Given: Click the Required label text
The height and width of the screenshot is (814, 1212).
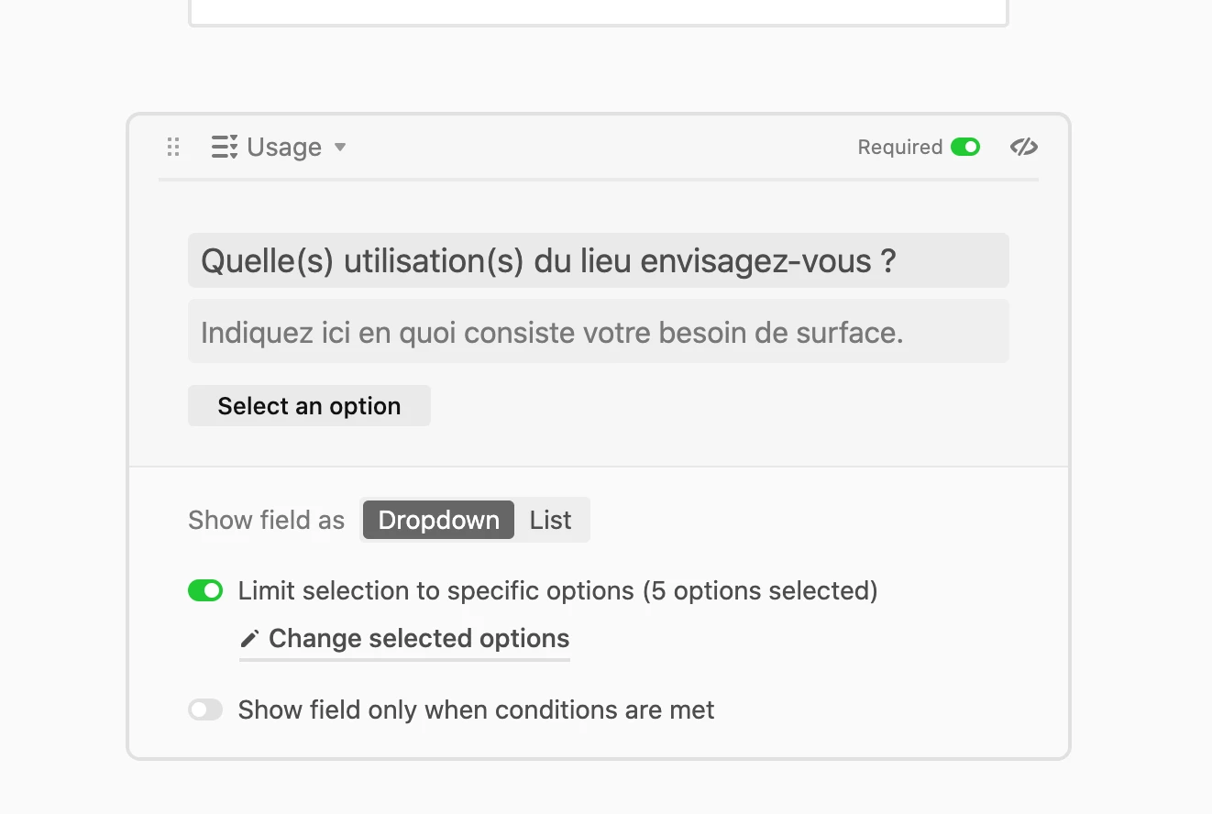Looking at the screenshot, I should (x=899, y=148).
